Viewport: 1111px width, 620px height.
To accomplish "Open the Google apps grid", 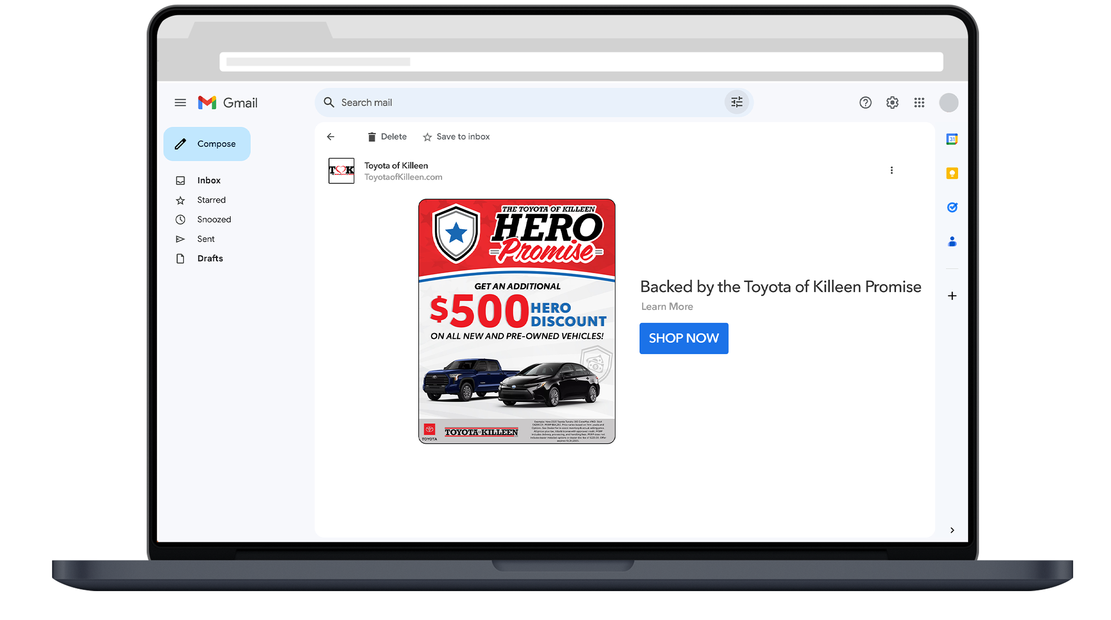I will click(x=919, y=102).
